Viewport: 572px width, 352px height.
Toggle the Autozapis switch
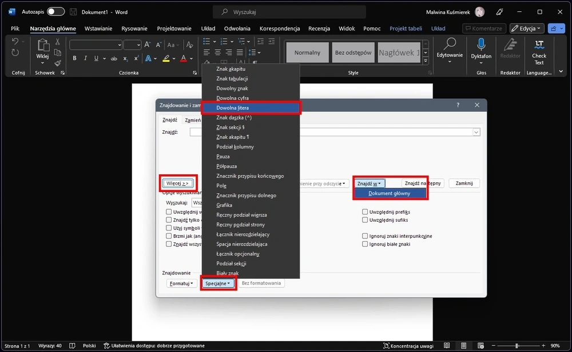(x=56, y=11)
